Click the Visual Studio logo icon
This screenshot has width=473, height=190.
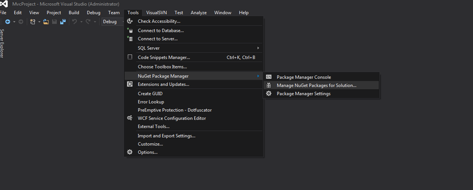click(4, 4)
